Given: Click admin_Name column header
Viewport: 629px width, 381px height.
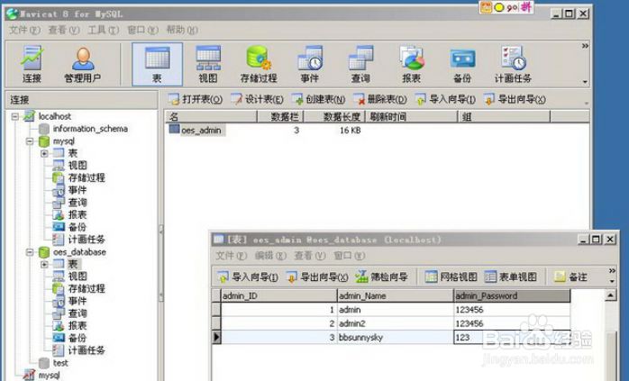Looking at the screenshot, I should pos(395,296).
